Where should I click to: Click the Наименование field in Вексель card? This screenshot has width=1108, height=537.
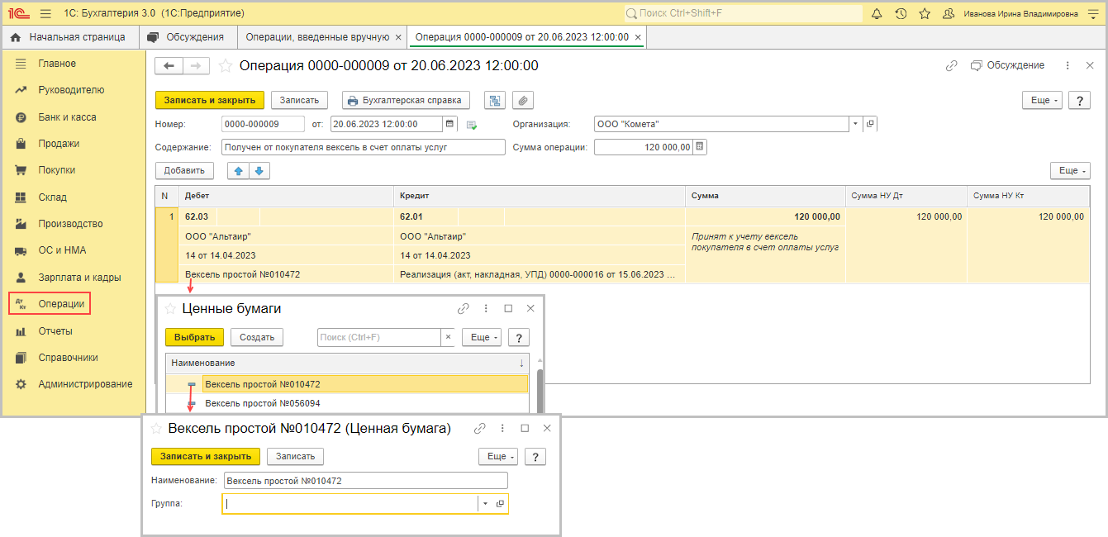[364, 481]
